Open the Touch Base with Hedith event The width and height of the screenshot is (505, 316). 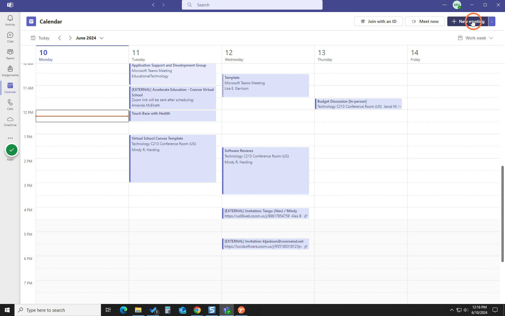tap(173, 116)
